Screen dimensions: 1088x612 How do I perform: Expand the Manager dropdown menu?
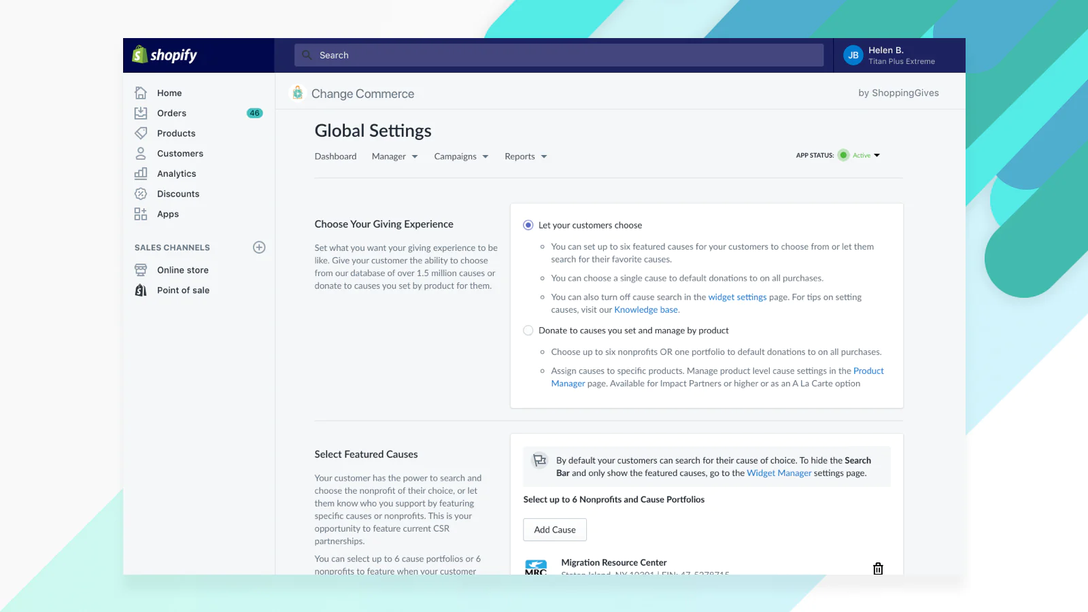(x=394, y=156)
